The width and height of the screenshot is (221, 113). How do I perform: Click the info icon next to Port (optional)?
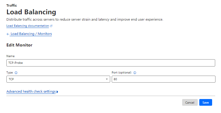[x=135, y=73]
